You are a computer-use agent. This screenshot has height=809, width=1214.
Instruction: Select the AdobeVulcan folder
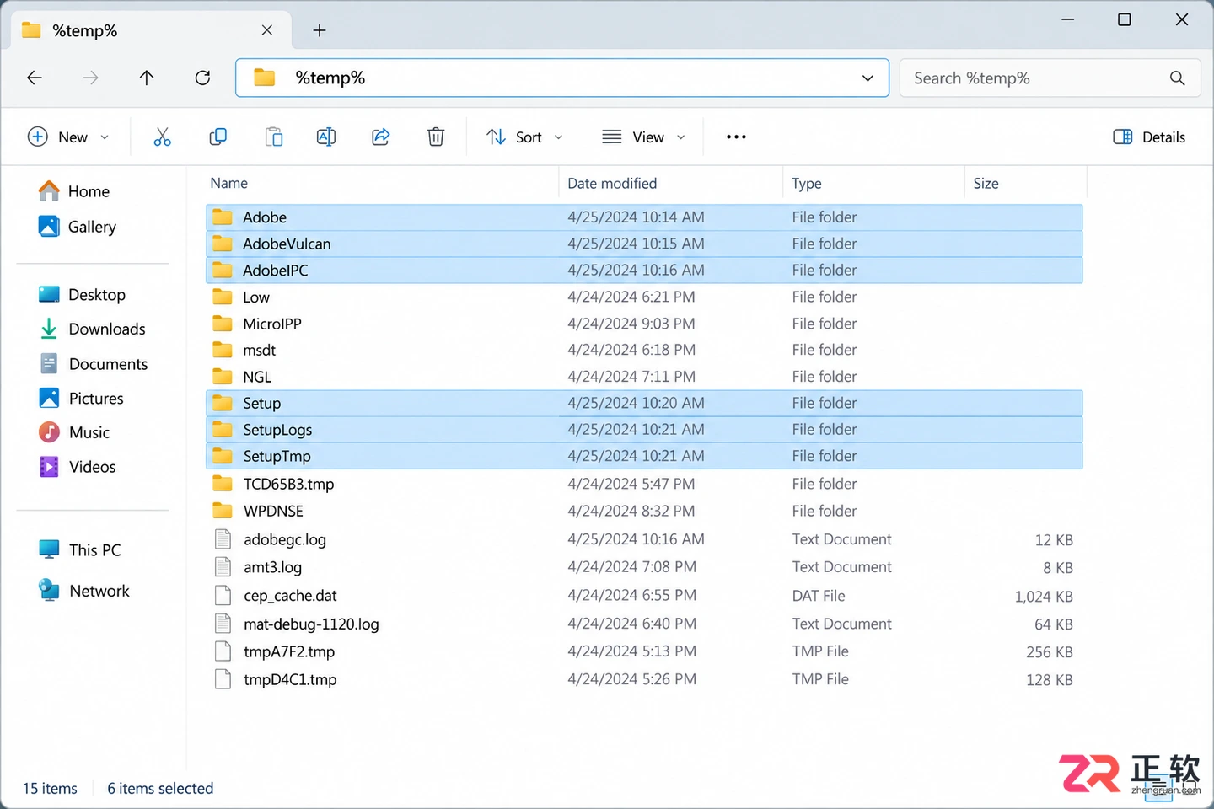coord(644,244)
